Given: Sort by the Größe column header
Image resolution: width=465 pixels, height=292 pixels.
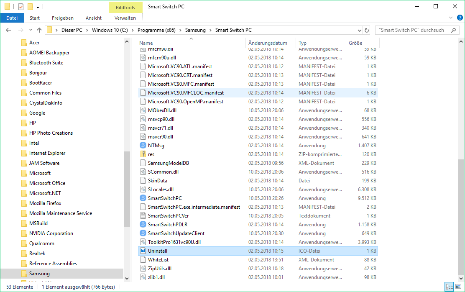Looking at the screenshot, I should click(x=363, y=43).
